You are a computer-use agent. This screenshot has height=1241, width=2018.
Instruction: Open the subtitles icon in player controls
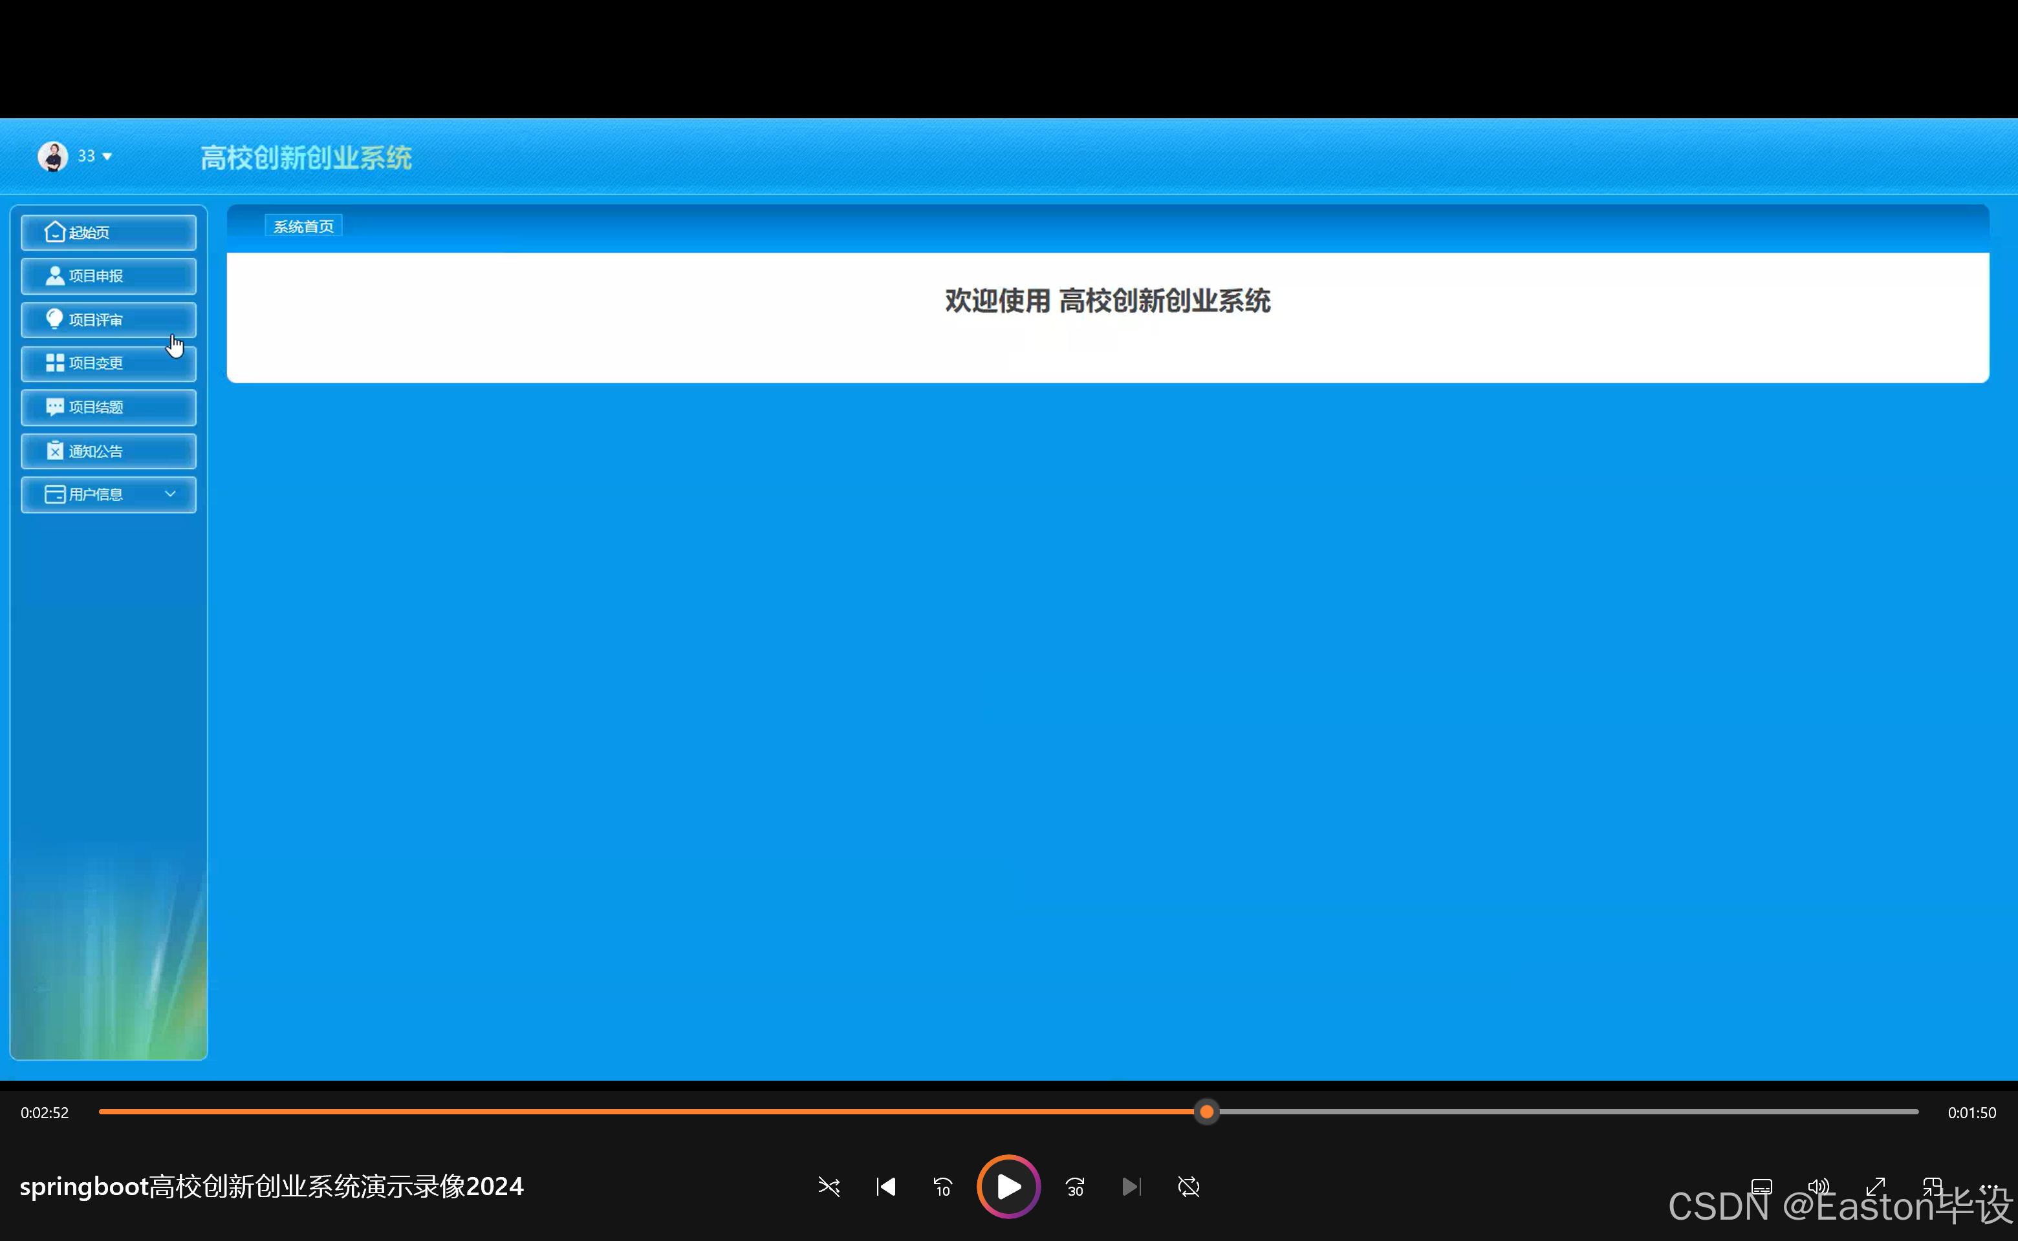tap(1761, 1187)
